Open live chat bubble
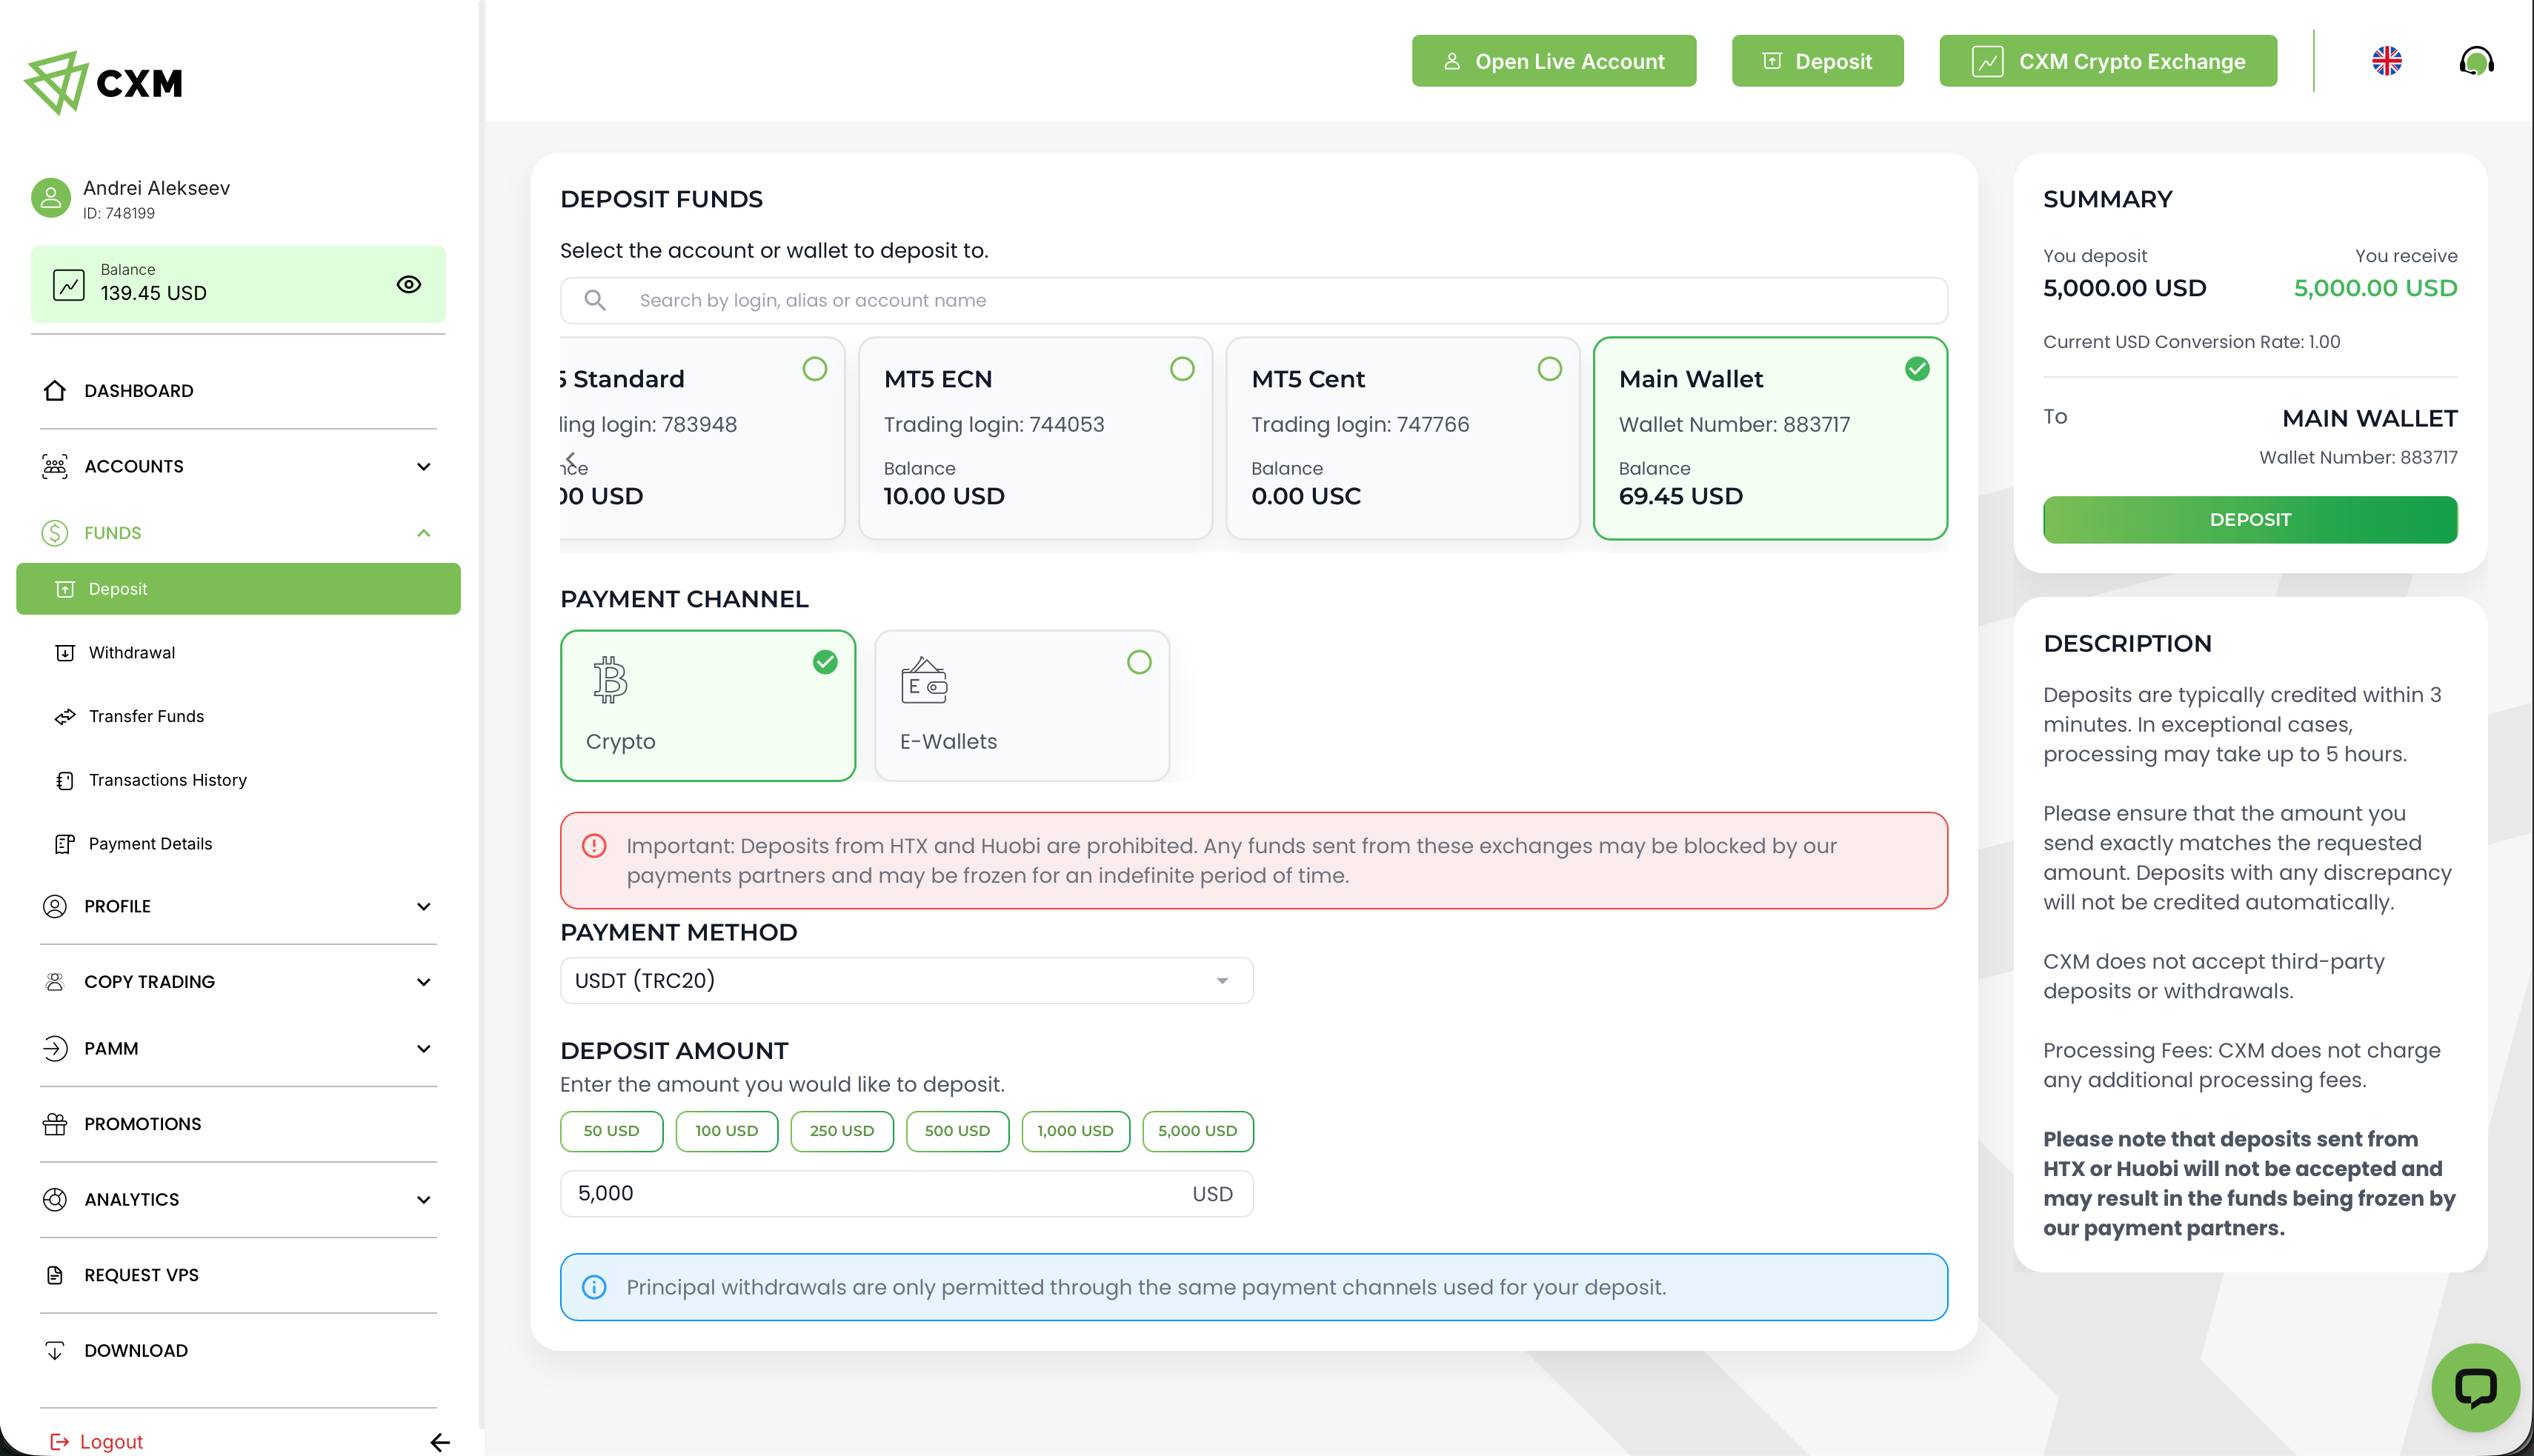 coord(2476,1387)
